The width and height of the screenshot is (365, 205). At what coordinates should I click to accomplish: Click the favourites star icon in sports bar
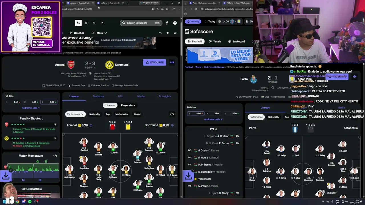point(168,33)
